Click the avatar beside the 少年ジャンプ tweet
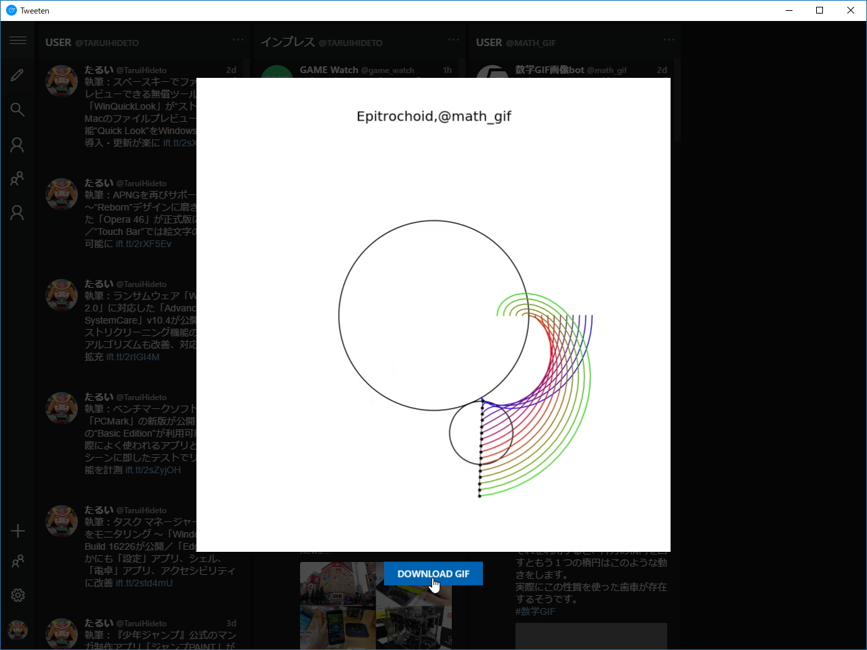The image size is (867, 650). 62,634
